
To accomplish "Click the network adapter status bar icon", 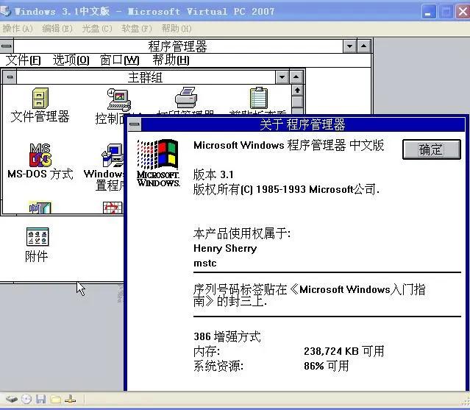I will pyautogui.click(x=70, y=399).
